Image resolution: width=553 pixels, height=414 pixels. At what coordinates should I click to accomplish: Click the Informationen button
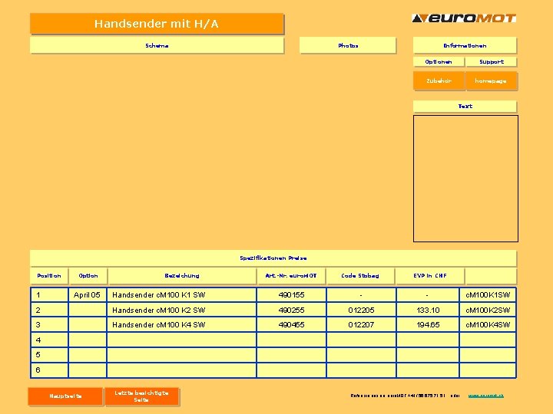[x=465, y=45]
